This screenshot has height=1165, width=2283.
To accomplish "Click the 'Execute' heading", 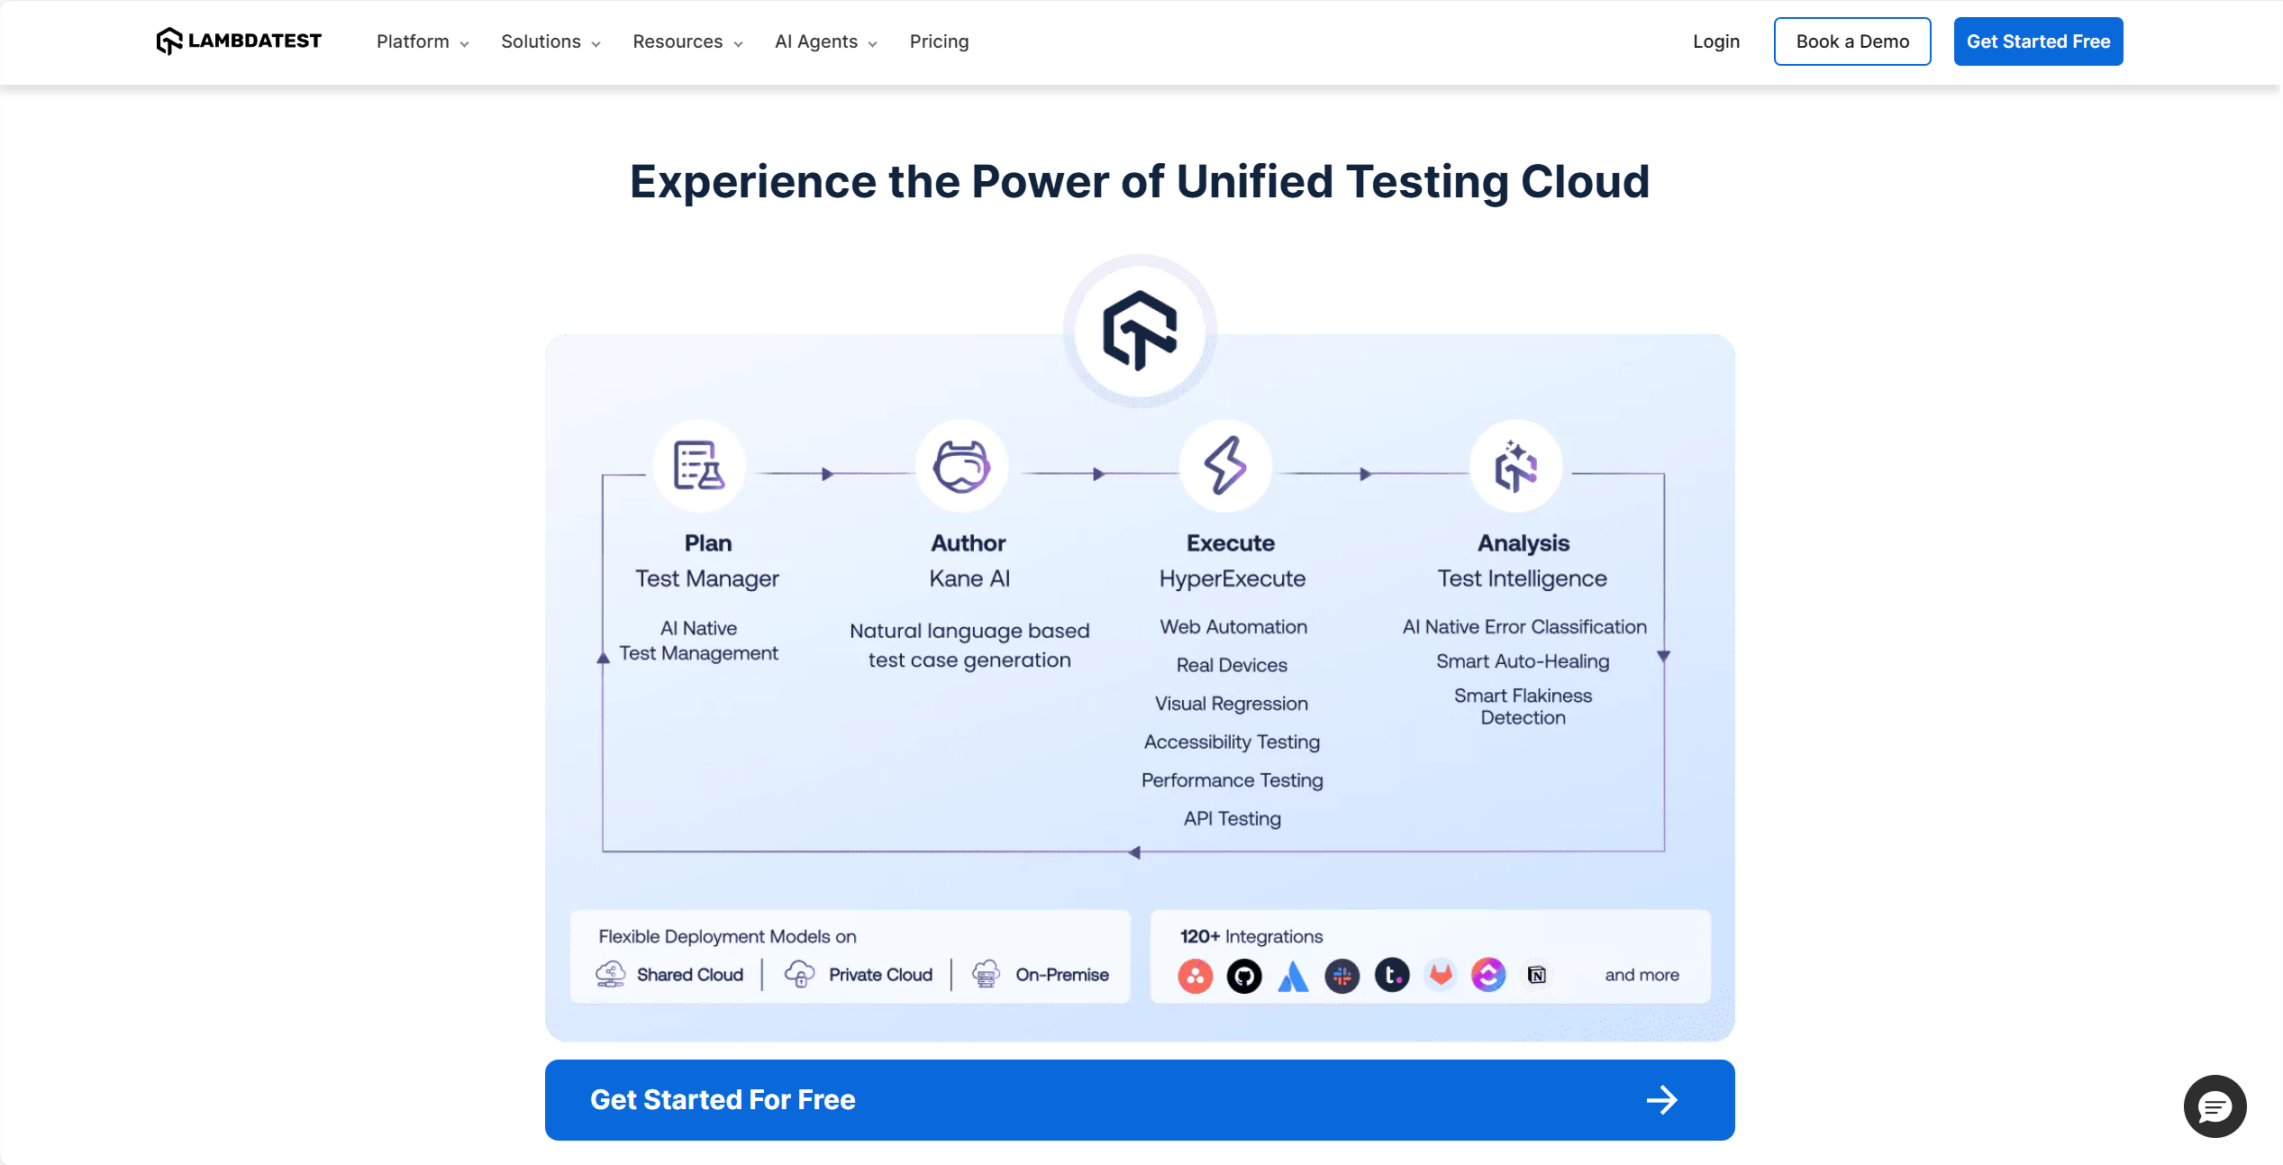I will [x=1231, y=543].
